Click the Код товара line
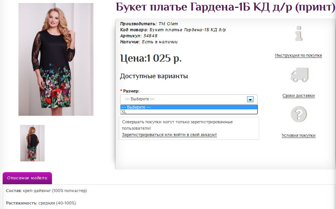336x209 pixels. coord(173,30)
